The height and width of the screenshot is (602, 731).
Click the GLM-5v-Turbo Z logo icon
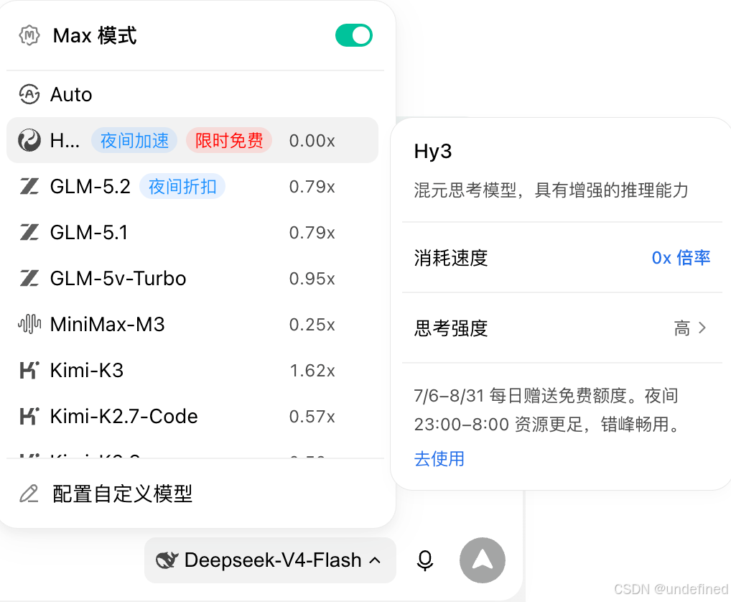pyautogui.click(x=29, y=279)
